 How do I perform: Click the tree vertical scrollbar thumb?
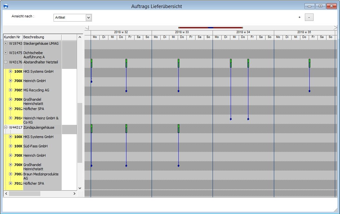tap(80, 133)
